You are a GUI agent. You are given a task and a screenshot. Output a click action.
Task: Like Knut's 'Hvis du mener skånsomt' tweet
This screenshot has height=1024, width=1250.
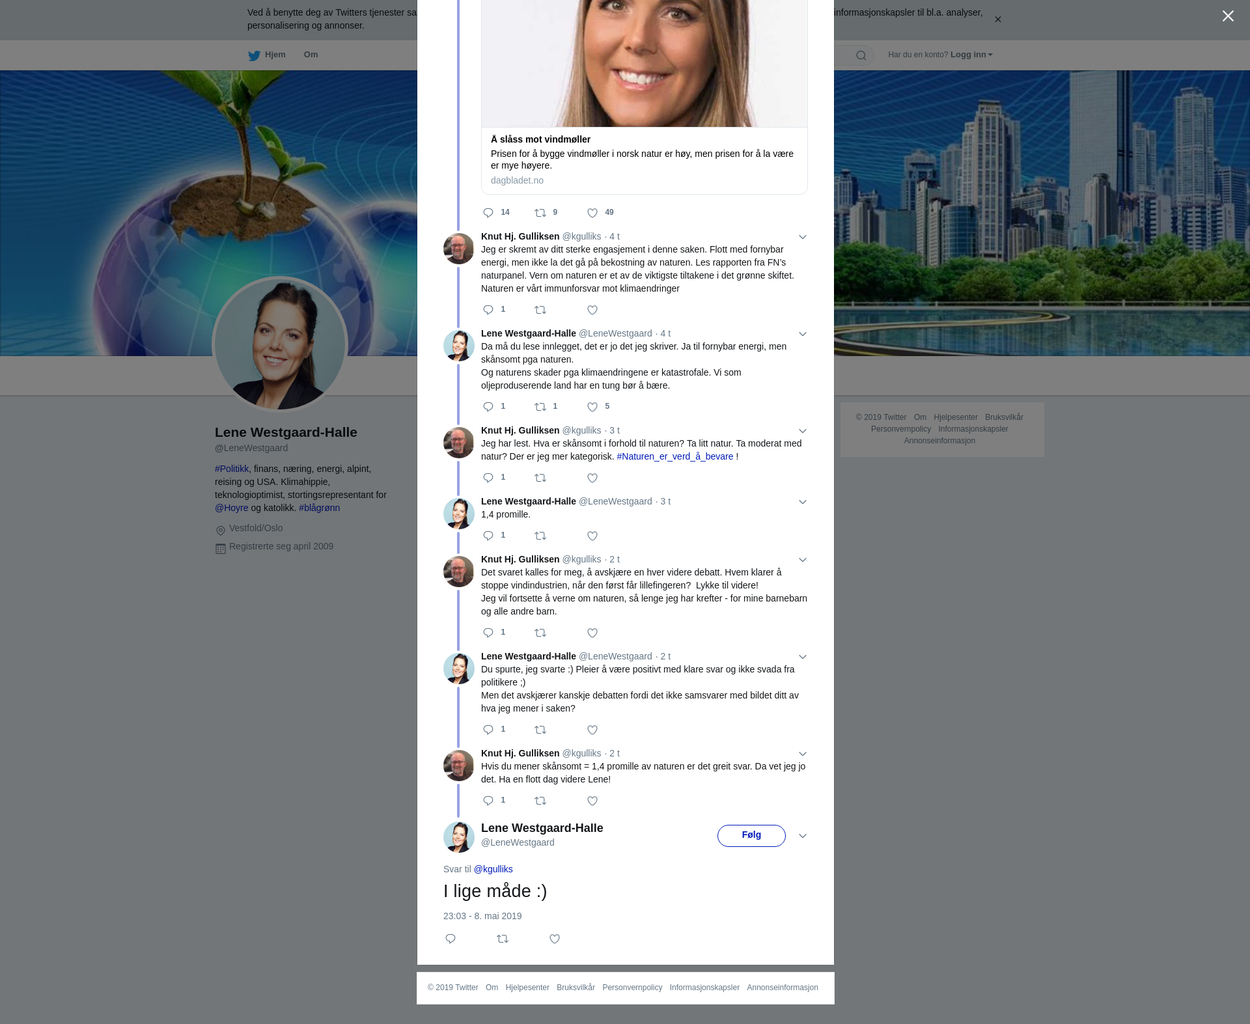(592, 801)
